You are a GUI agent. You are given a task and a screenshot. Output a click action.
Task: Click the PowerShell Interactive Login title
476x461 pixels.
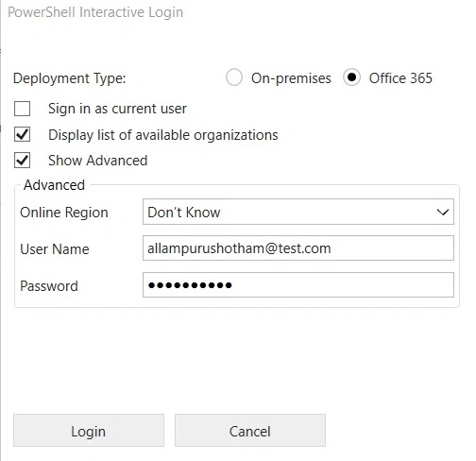(95, 12)
